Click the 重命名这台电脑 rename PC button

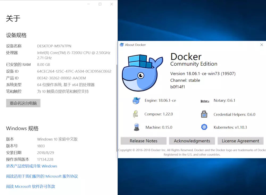23,103
